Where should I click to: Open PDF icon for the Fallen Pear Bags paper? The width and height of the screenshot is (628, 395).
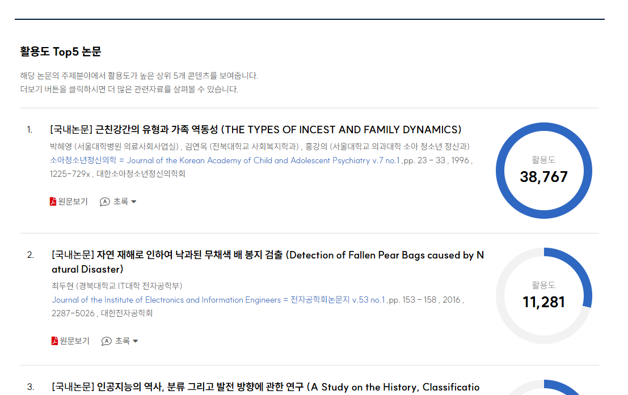(54, 341)
